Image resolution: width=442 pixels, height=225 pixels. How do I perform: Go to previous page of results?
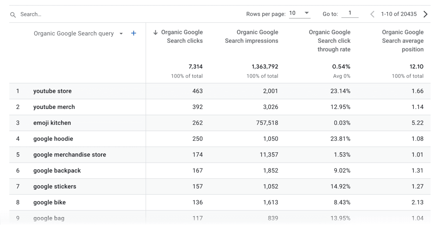coord(372,14)
